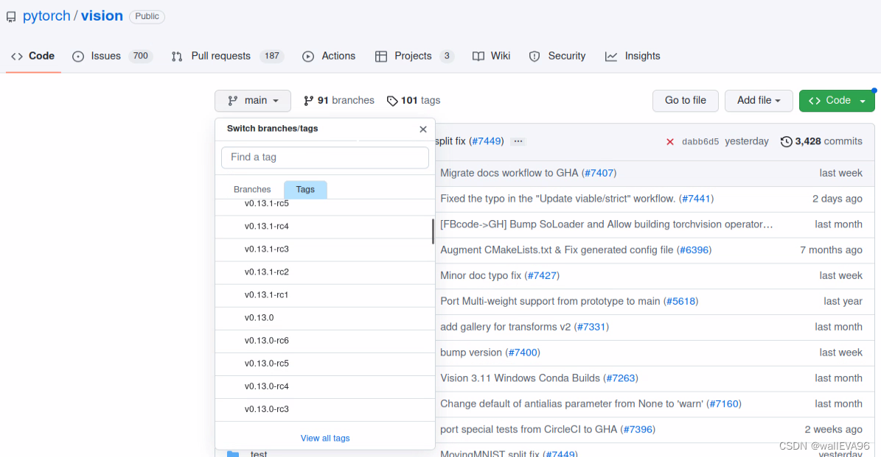Click the failed status X icon

pyautogui.click(x=669, y=142)
